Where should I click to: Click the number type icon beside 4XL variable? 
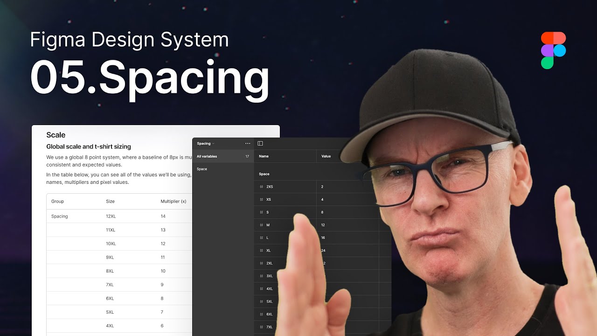tap(261, 289)
